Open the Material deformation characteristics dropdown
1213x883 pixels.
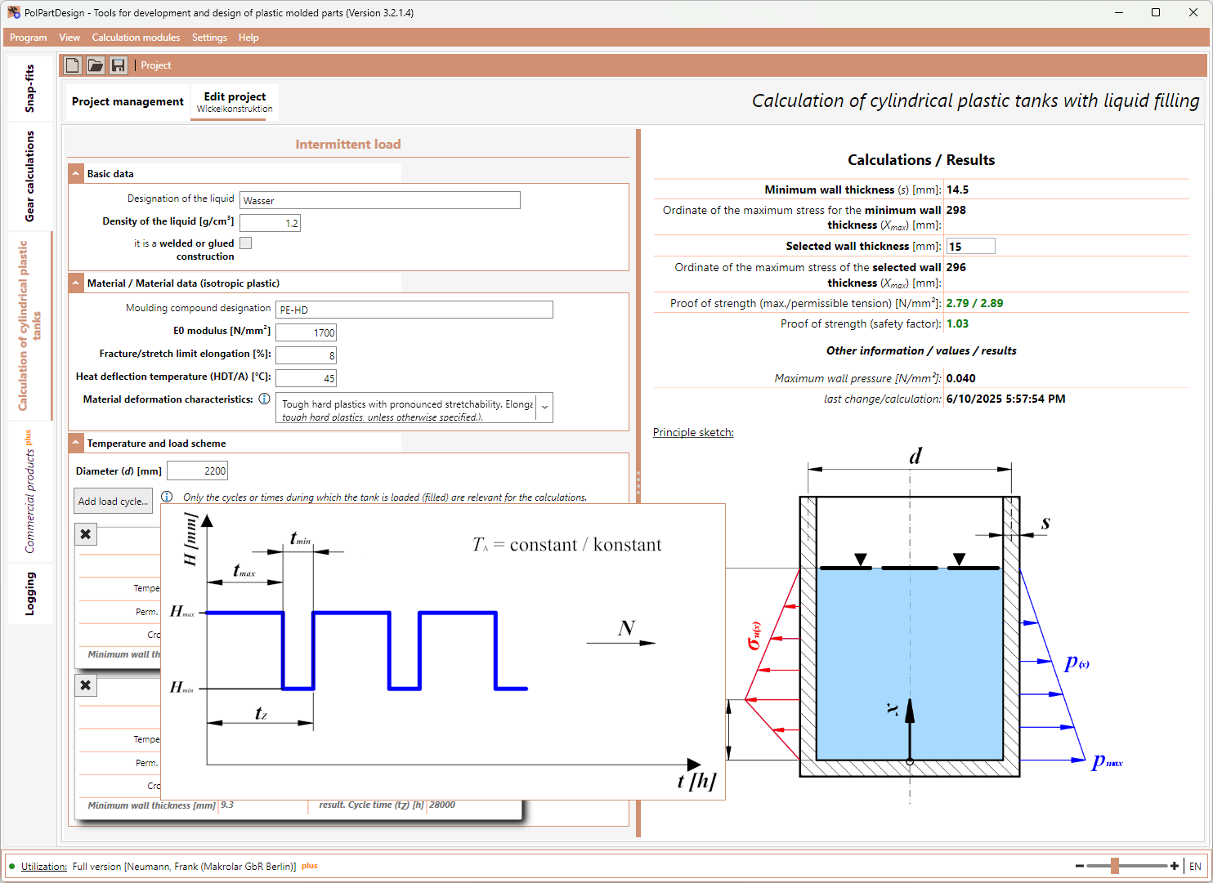pos(544,408)
